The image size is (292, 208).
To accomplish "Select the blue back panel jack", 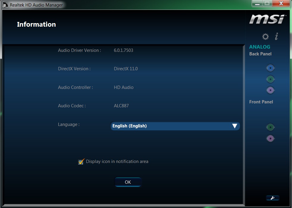I will pos(270,68).
